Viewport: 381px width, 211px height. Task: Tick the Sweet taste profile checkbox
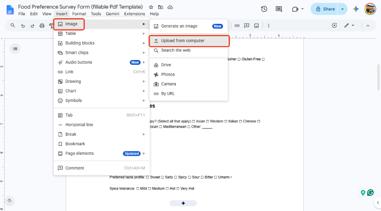[148, 177]
